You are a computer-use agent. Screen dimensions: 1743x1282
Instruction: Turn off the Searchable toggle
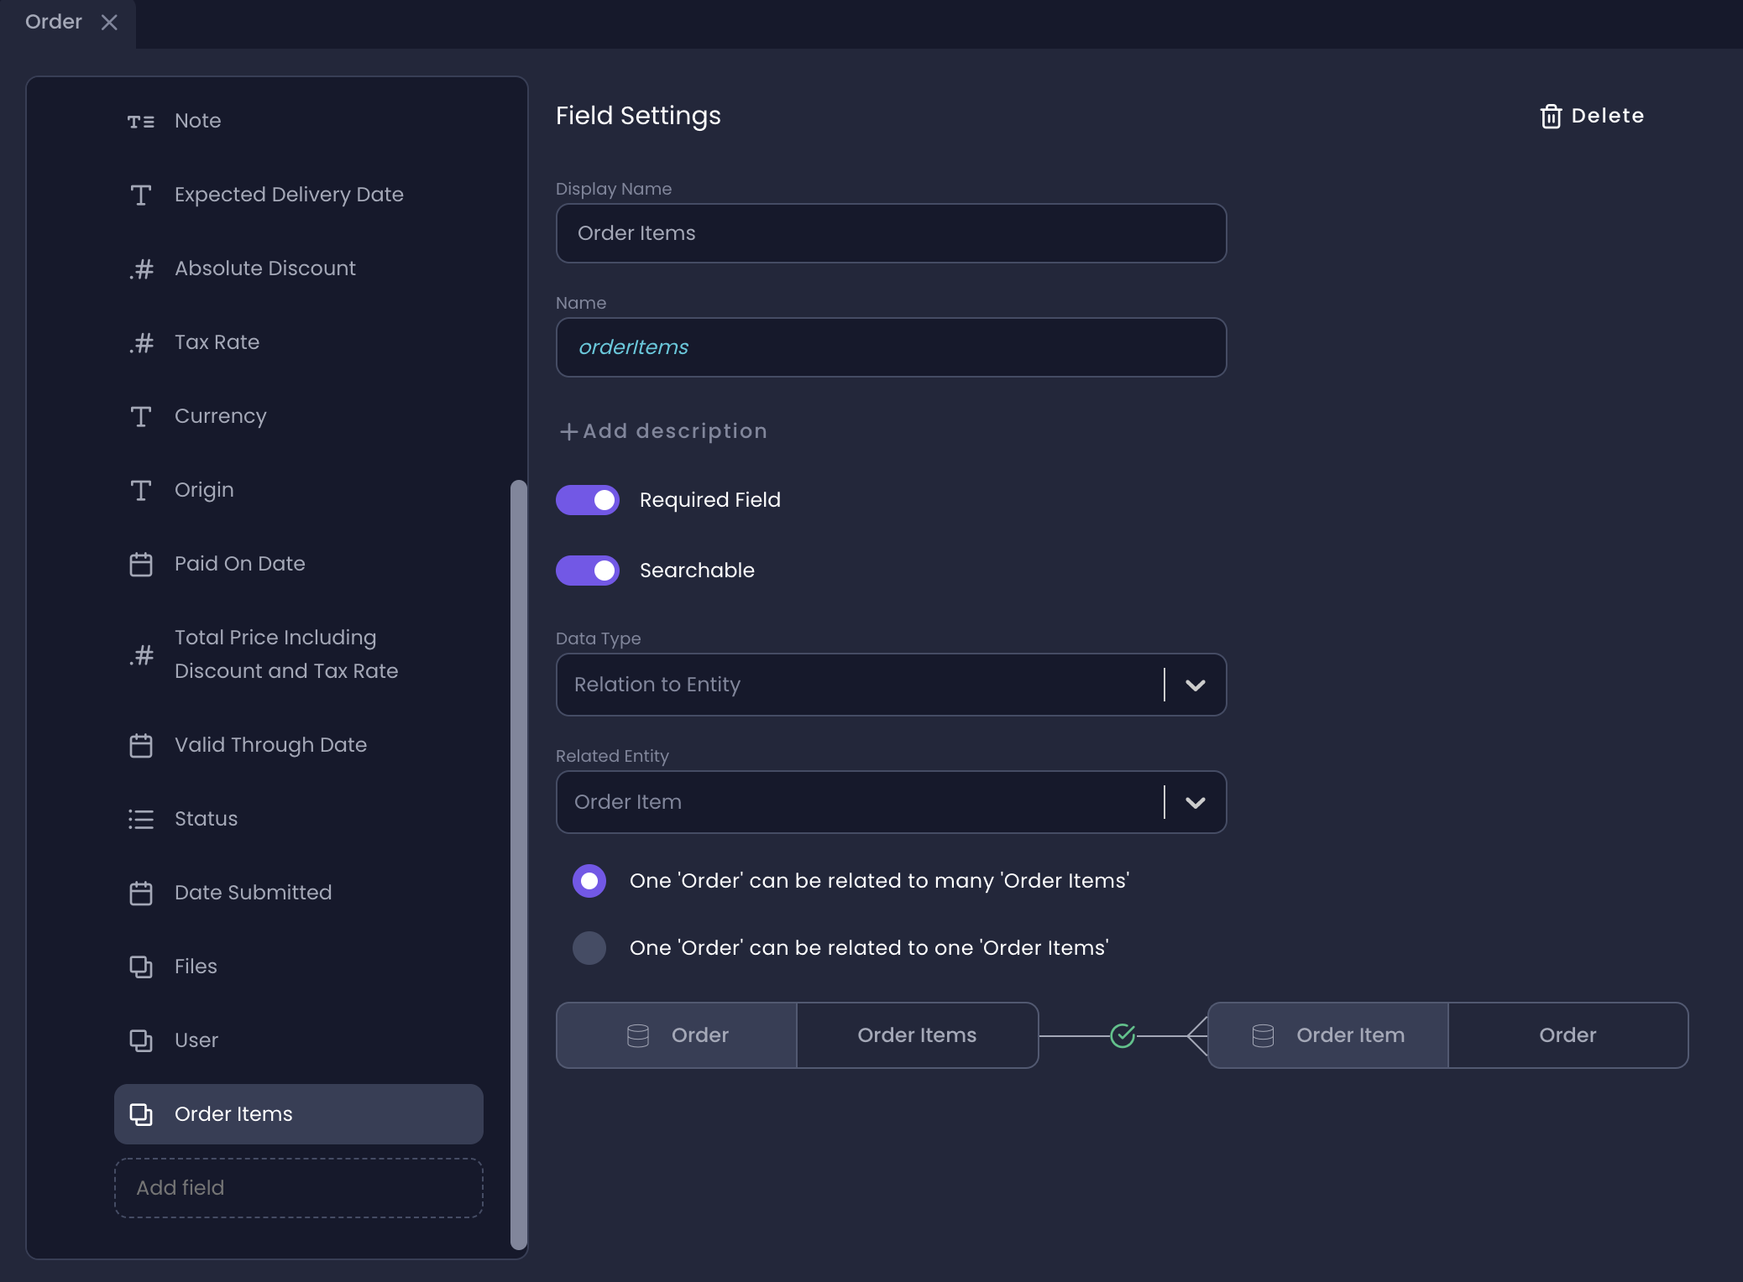pyautogui.click(x=588, y=571)
